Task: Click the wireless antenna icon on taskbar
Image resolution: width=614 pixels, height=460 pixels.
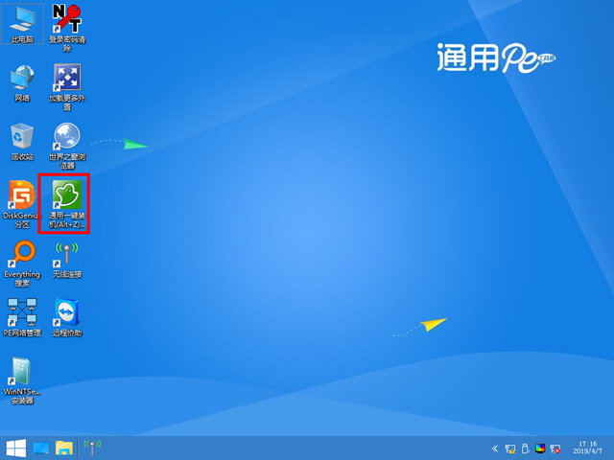Action: click(x=92, y=448)
